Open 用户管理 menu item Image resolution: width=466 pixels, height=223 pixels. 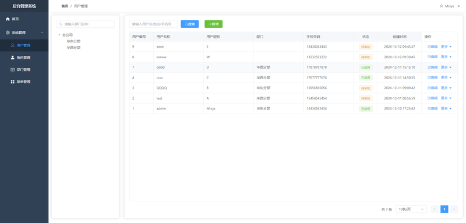[x=24, y=45]
